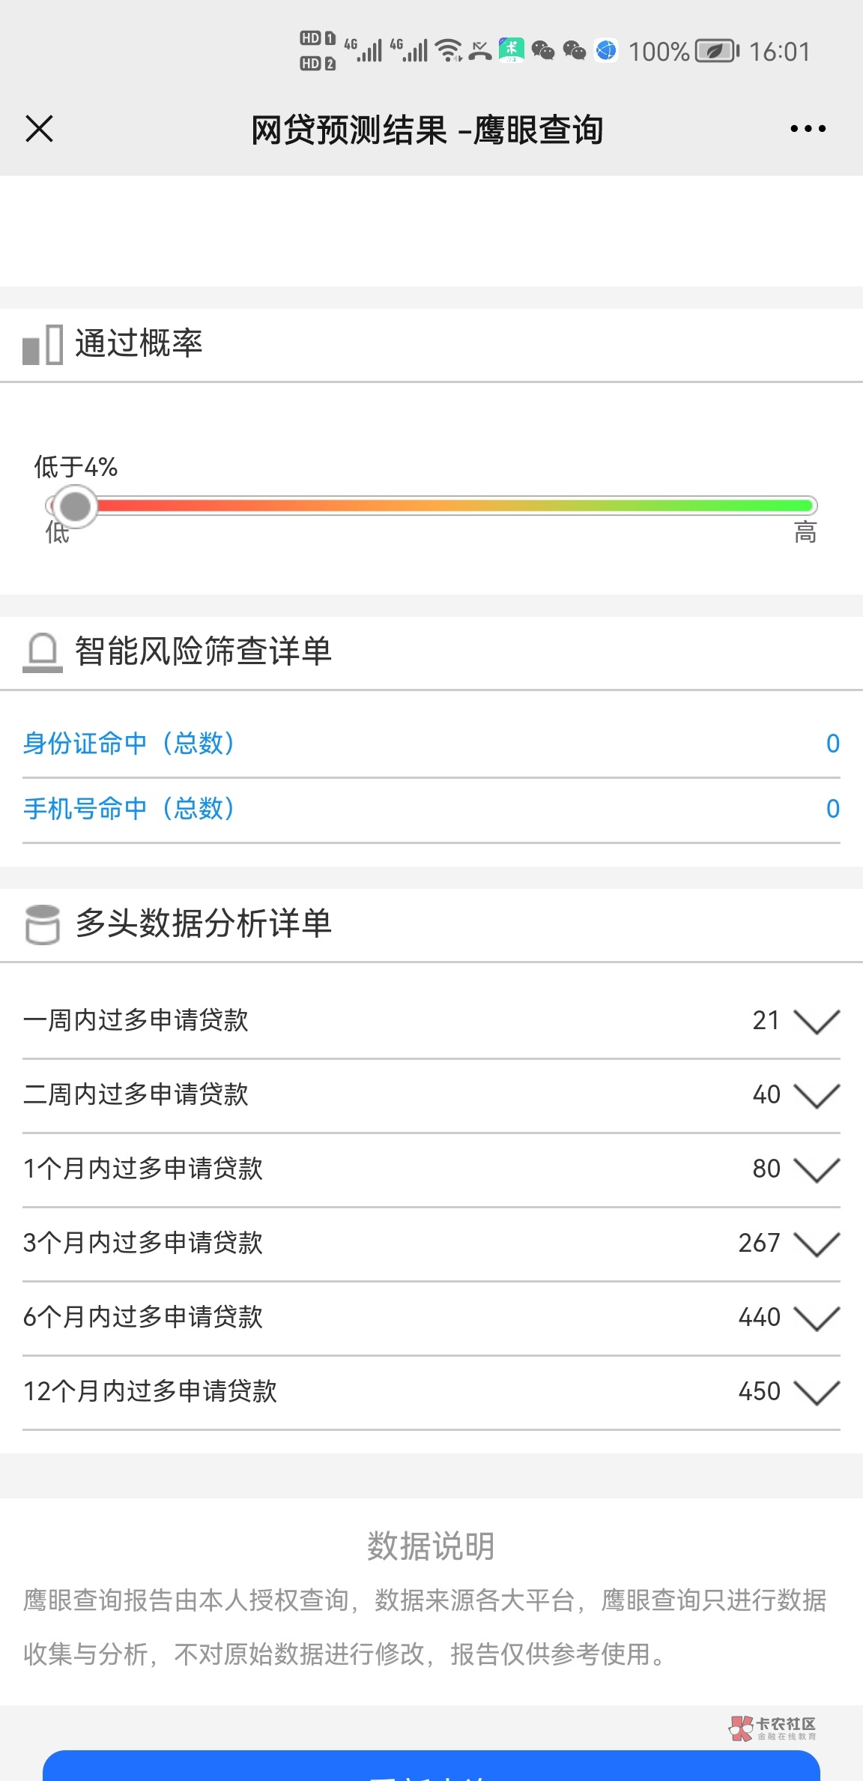The height and width of the screenshot is (1781, 863).
Task: Open the three-dot more options menu
Action: [808, 129]
